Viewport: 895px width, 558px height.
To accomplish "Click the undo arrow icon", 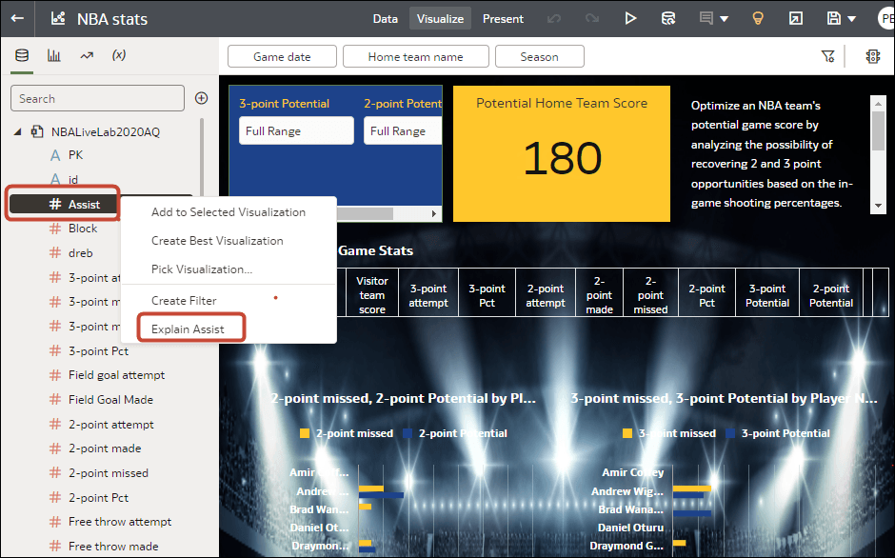I will point(554,19).
